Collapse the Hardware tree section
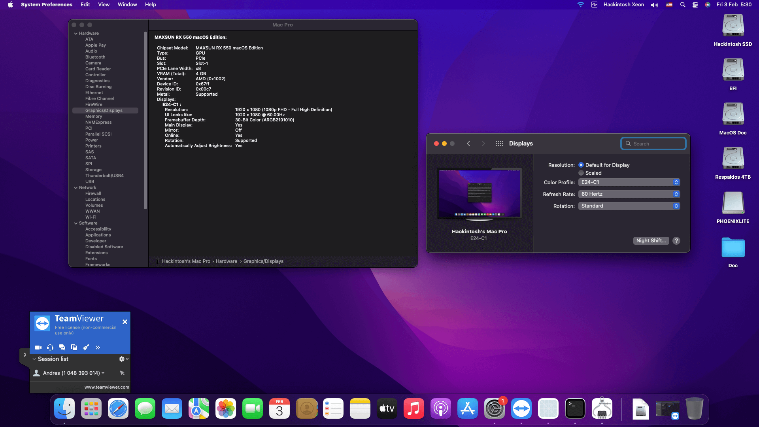759x427 pixels. tap(76, 34)
